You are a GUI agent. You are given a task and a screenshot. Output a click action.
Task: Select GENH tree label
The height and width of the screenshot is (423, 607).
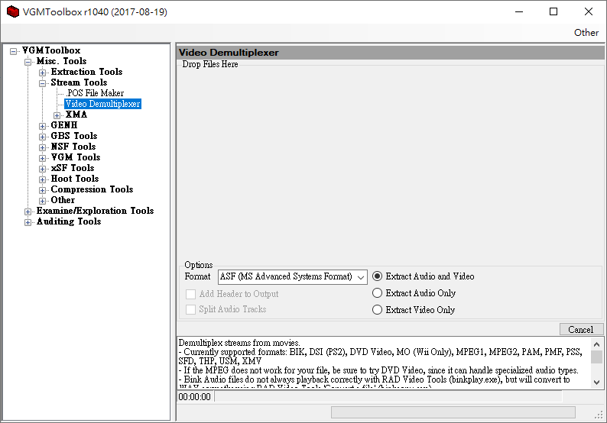(64, 125)
